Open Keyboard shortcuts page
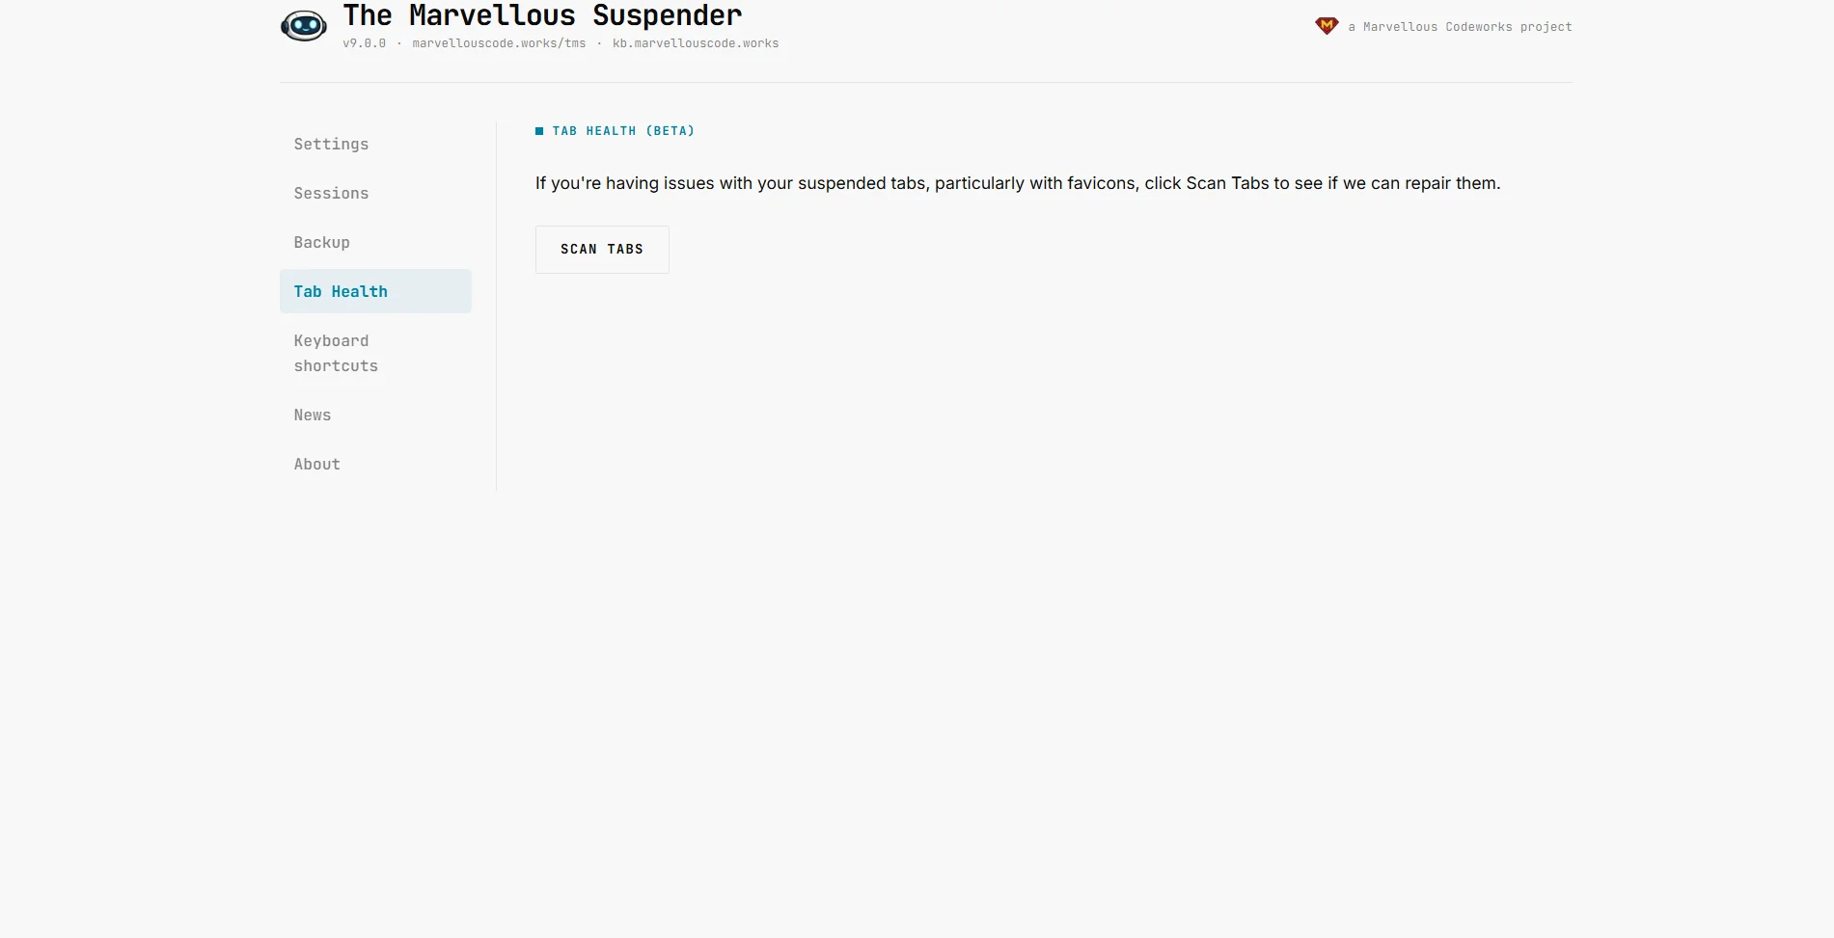 (x=375, y=353)
